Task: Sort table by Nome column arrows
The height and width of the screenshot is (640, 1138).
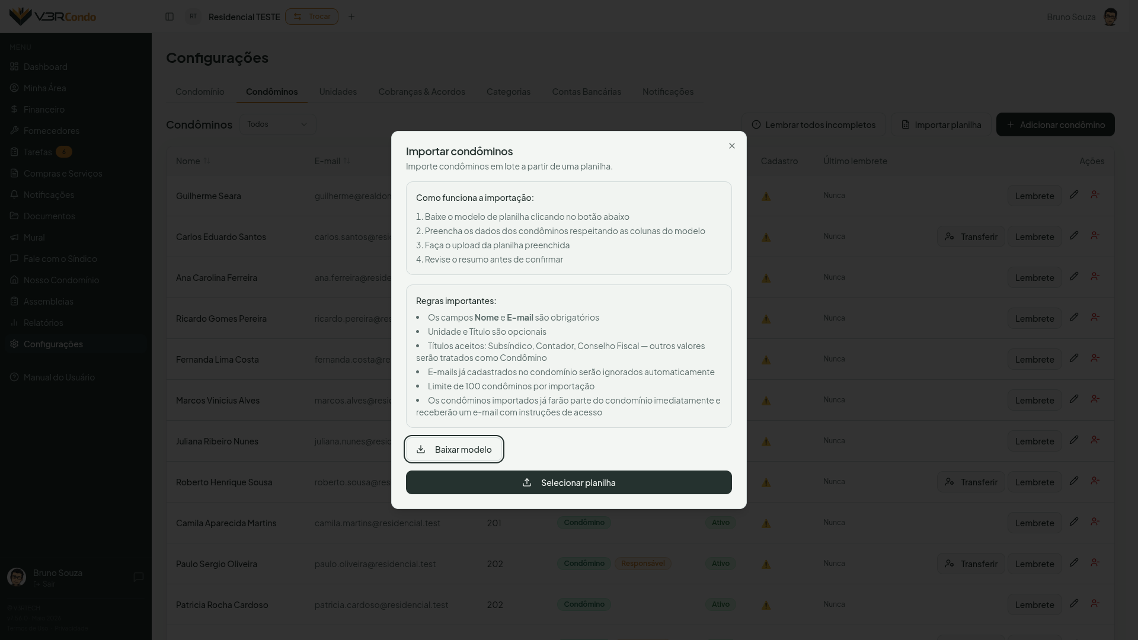Action: (x=207, y=161)
